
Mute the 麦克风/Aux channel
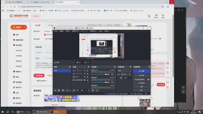[108, 74]
